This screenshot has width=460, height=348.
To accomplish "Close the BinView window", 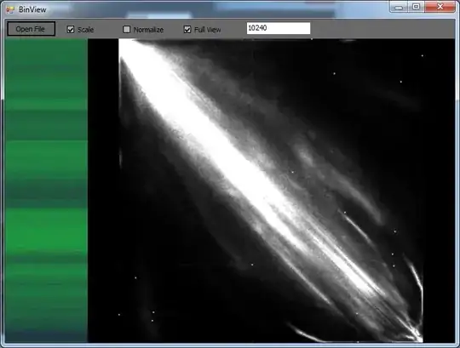I will (x=440, y=7).
